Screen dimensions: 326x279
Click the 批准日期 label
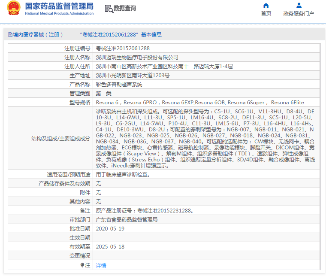pyautogui.click(x=80, y=229)
